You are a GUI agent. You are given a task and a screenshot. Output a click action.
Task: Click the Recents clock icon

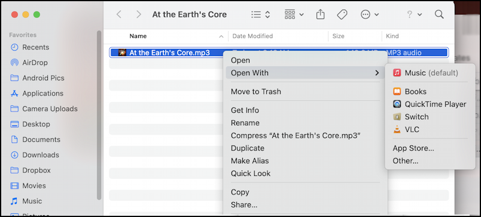pyautogui.click(x=14, y=47)
